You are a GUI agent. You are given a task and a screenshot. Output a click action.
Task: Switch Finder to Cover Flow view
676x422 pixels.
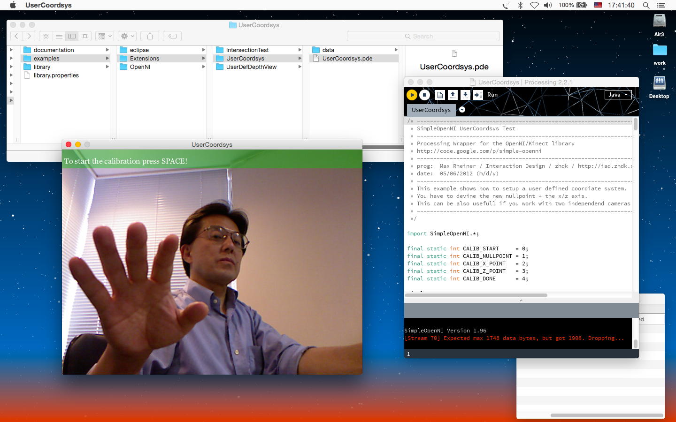tap(85, 36)
